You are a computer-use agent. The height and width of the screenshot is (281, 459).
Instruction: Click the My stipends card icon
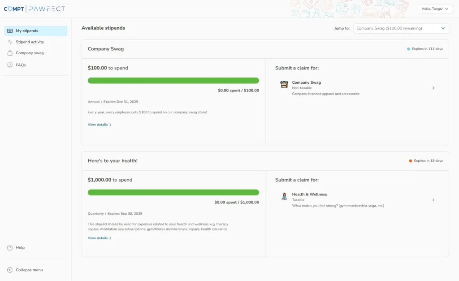(x=10, y=31)
